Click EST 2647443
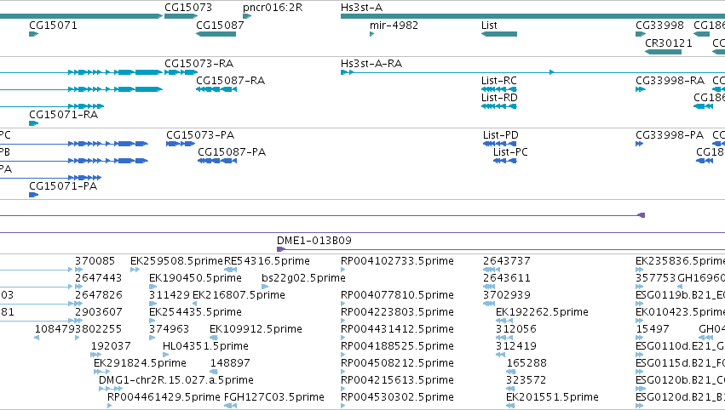The height and width of the screenshot is (410, 725). coord(99,278)
